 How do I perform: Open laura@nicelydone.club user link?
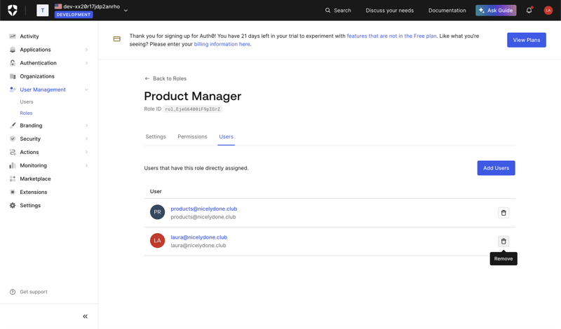(x=199, y=237)
